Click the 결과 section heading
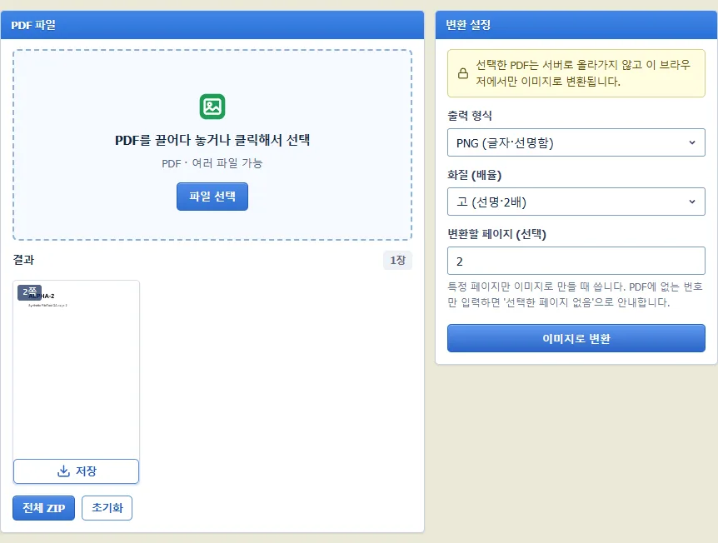The image size is (718, 543). [x=23, y=260]
